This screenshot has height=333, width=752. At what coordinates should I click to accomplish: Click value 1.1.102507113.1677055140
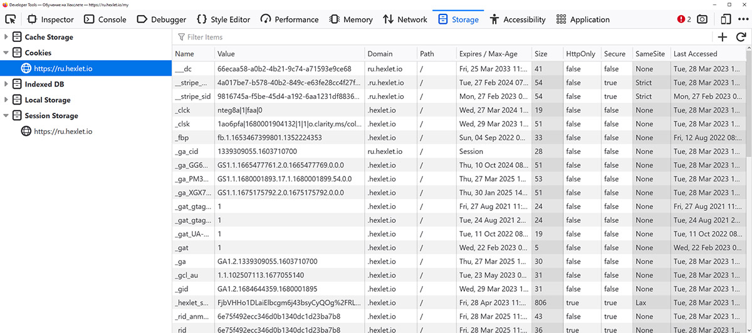point(260,275)
